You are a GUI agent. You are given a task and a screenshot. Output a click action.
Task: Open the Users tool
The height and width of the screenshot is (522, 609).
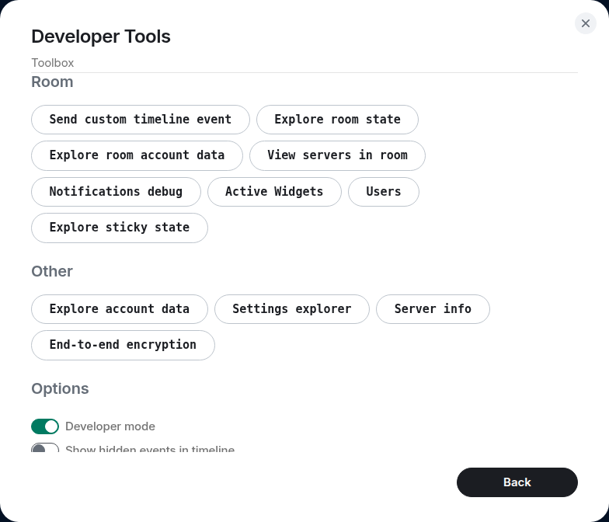(384, 191)
